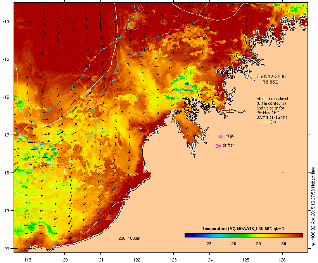Image resolution: width=318 pixels, height=263 pixels.
Task: Click the color bar value 29
Action: (x=258, y=244)
